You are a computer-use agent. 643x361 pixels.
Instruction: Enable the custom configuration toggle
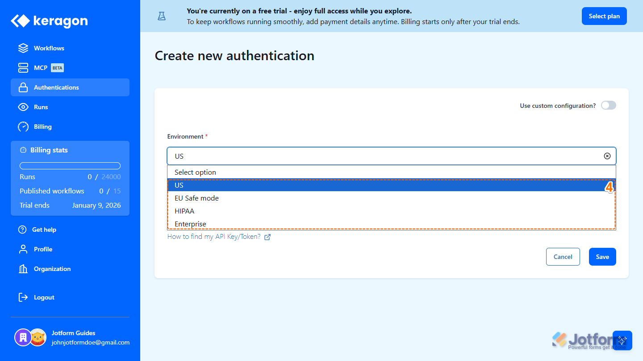click(x=608, y=105)
